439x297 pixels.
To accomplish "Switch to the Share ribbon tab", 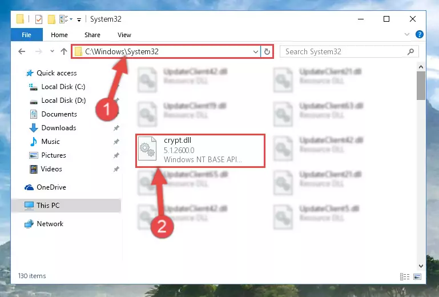I will coord(92,35).
